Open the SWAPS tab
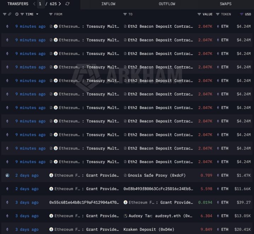Screen dimensions: 254x234 (225, 4)
